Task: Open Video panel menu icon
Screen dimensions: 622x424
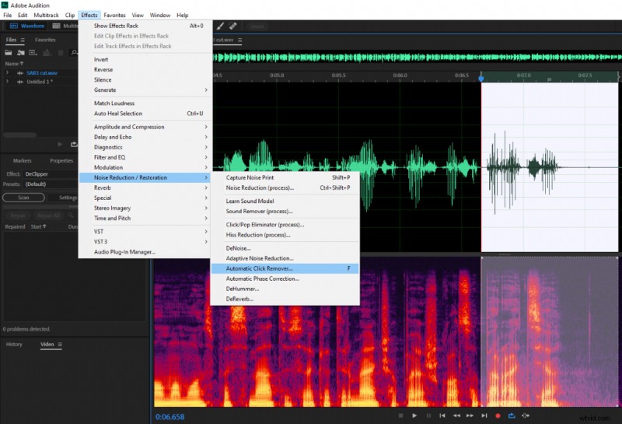Action: coord(60,344)
